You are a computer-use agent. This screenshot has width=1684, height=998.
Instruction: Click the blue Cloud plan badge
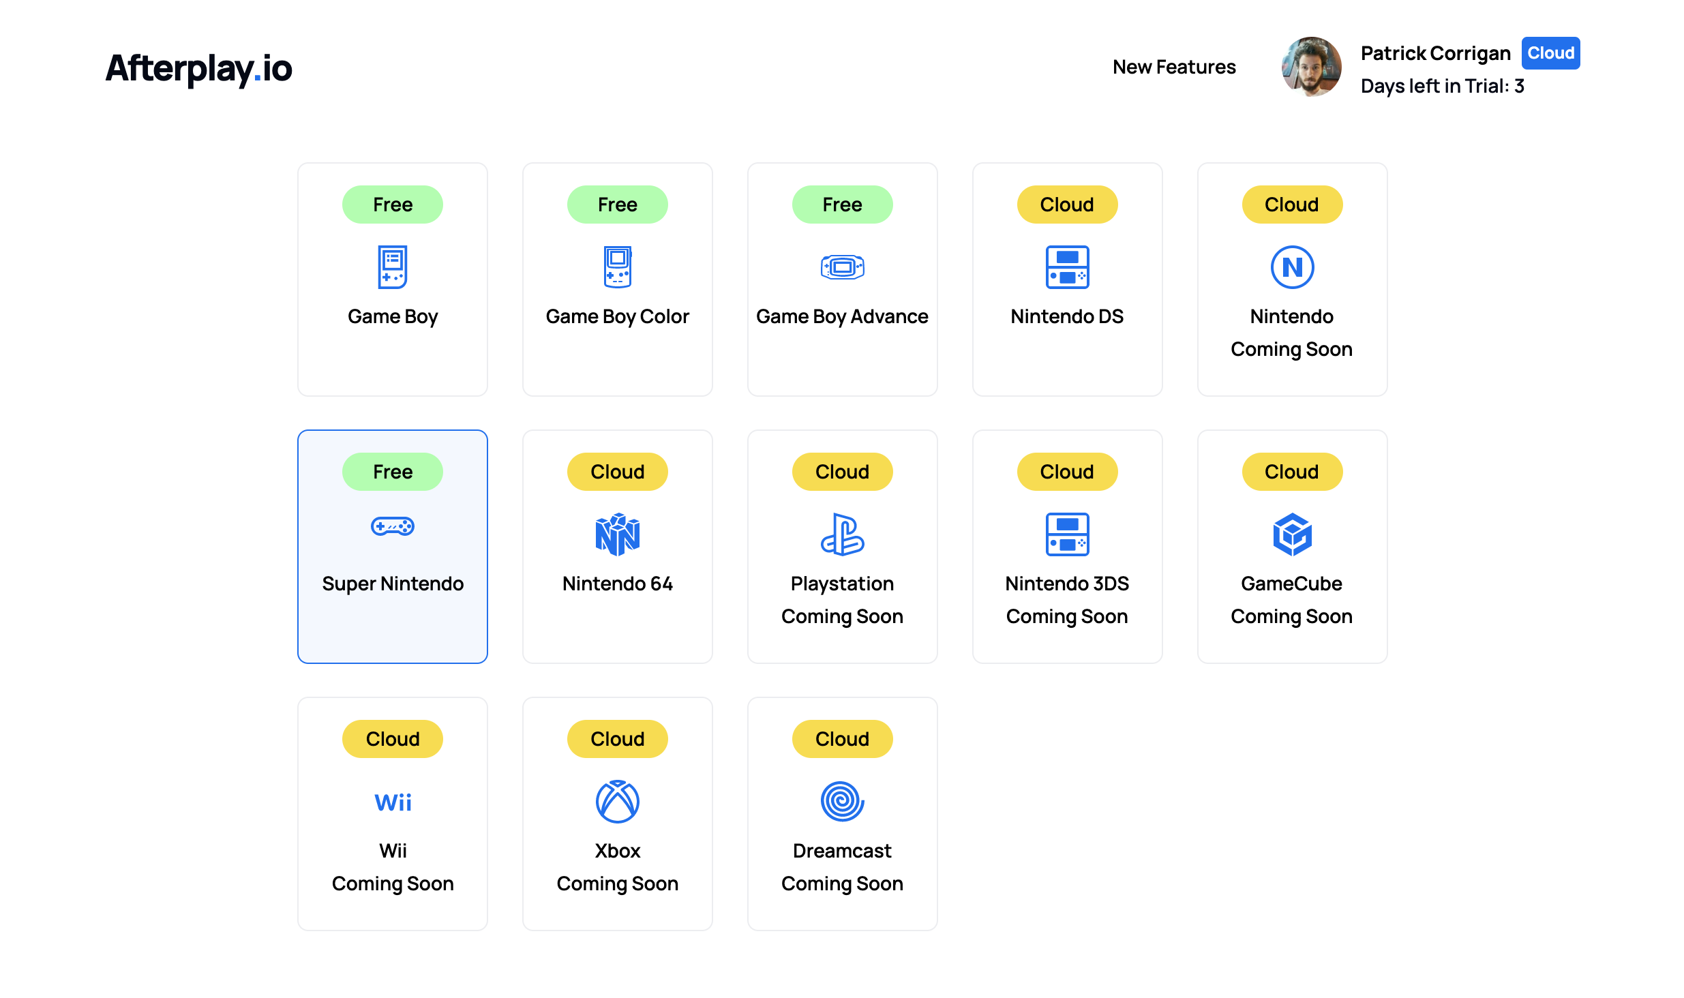(x=1550, y=53)
